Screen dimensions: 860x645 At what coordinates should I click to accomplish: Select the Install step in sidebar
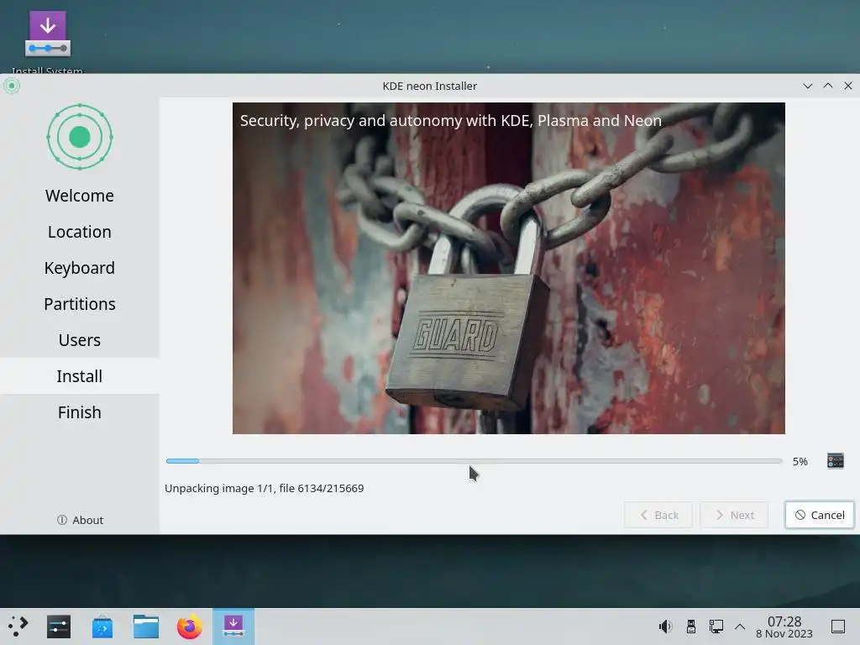80,376
